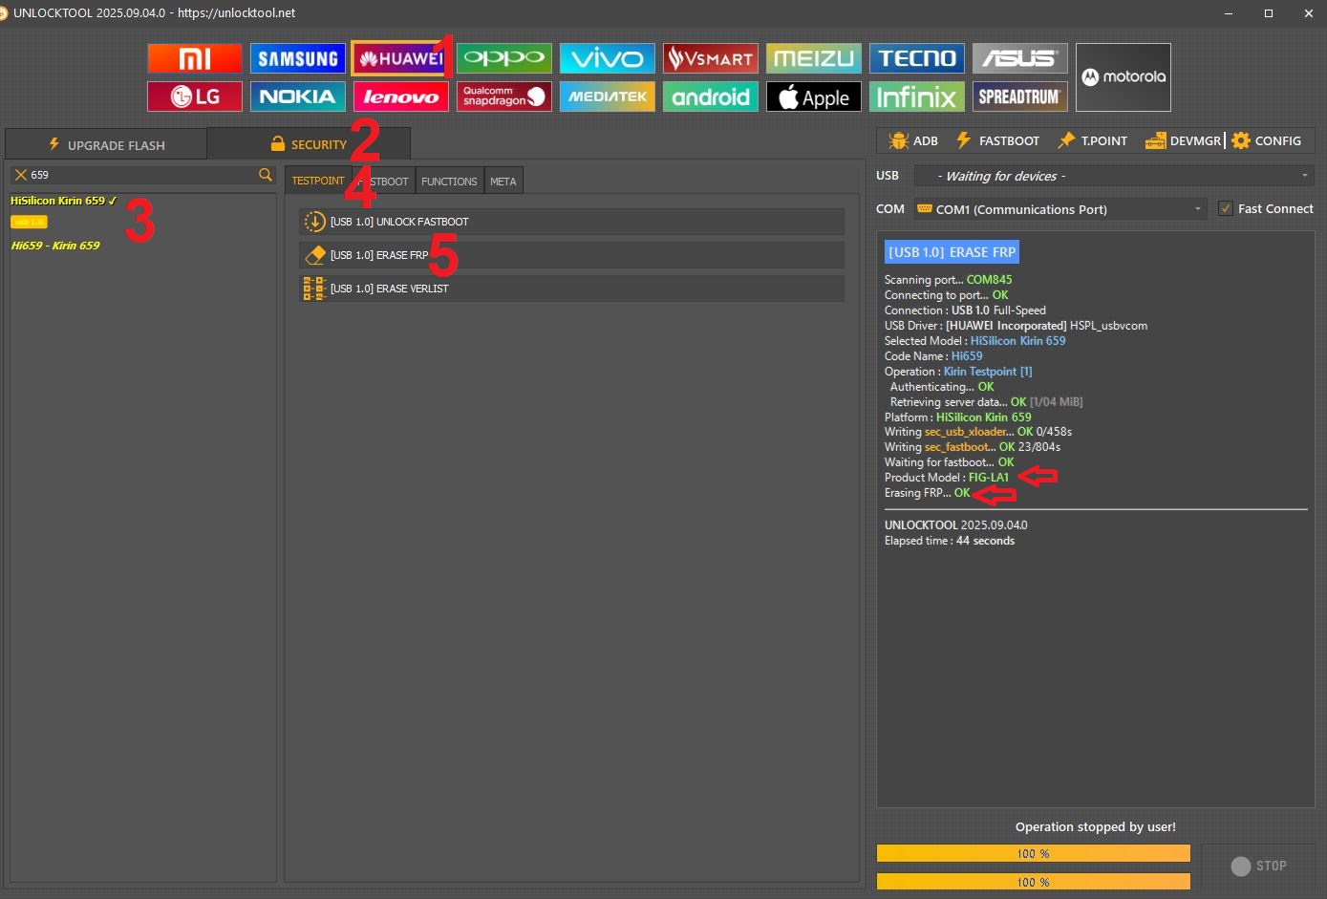
Task: Click the lower 100% progress bar
Action: click(1033, 882)
